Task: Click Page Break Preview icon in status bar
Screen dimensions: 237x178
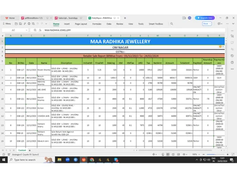Action: point(173,154)
